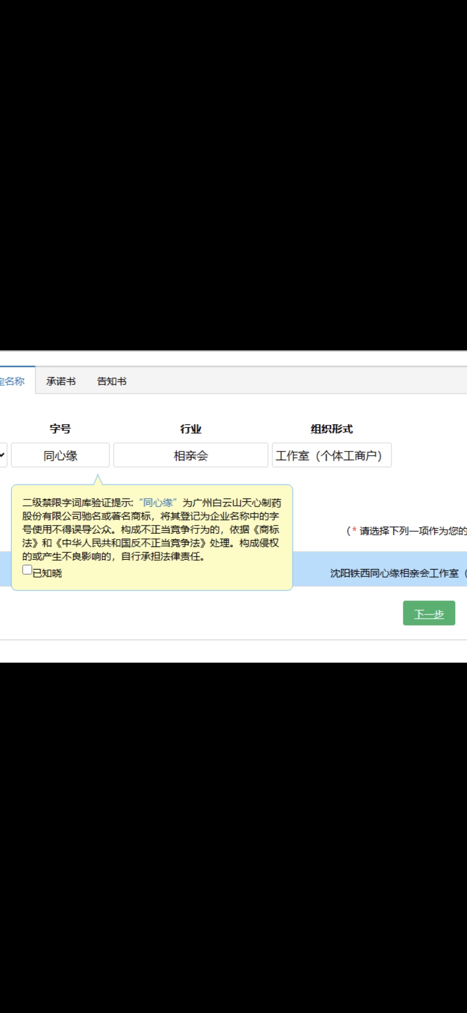This screenshot has height=1013, width=467.
Task: Expand the dropdown arrow left of 字号 field
Action: pos(3,455)
